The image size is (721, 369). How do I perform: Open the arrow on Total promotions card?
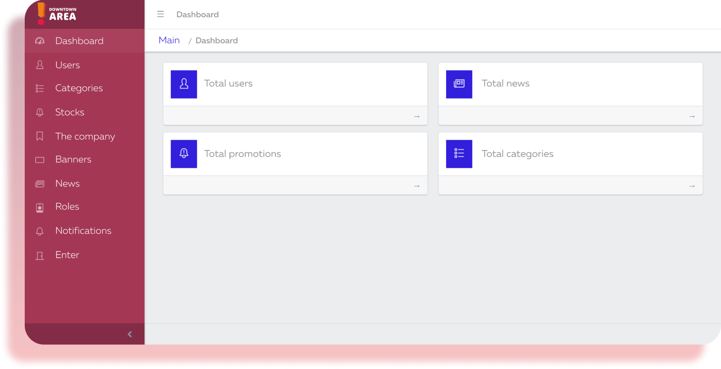[417, 186]
